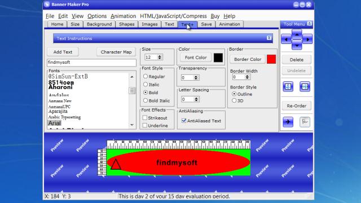This screenshot has width=361, height=203.
Task: Select the Aharoni font in list
Action: click(x=60, y=87)
